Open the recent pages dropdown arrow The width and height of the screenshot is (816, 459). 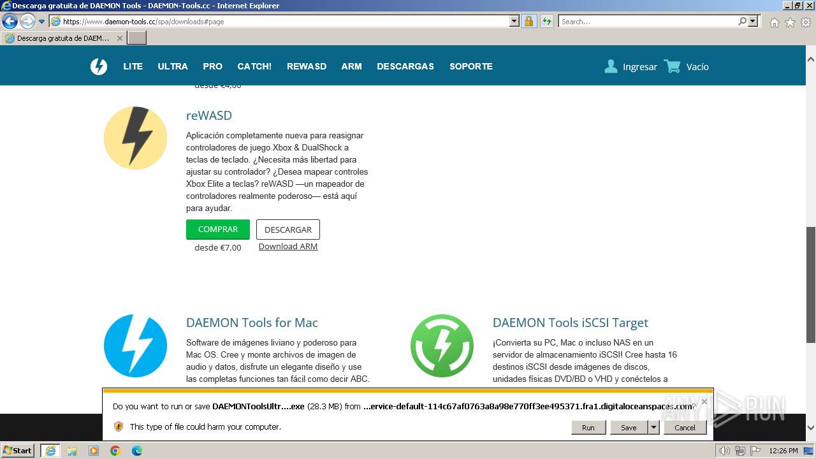tap(41, 21)
